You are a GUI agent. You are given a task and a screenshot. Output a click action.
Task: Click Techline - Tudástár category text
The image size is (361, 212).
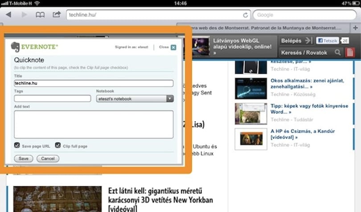coord(292,120)
